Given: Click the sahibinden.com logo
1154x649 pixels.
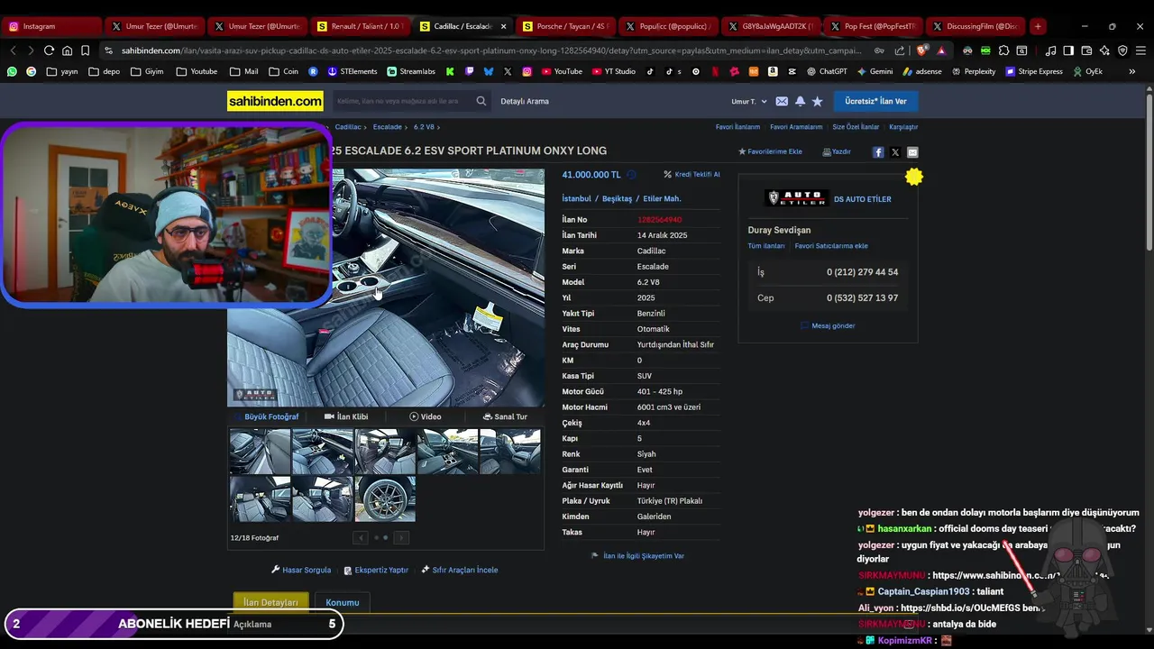Looking at the screenshot, I should tap(275, 102).
